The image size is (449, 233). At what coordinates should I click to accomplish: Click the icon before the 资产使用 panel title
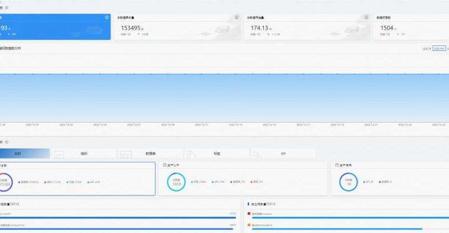coord(335,165)
